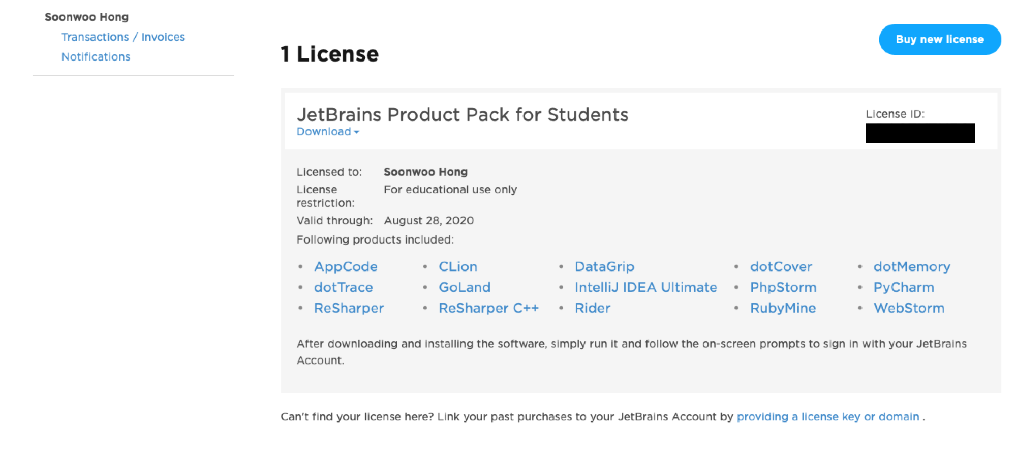The image size is (1016, 452).
Task: Click the Buy new license button
Action: (939, 39)
